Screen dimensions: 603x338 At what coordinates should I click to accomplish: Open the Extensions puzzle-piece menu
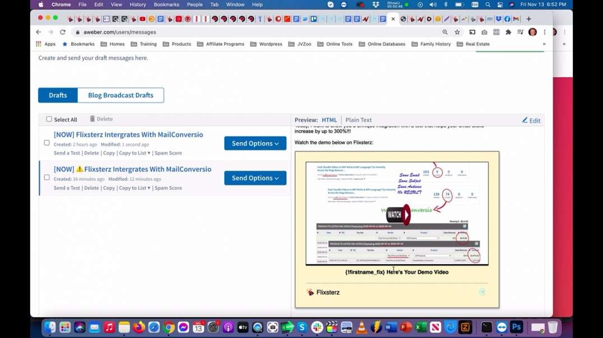coord(508,32)
